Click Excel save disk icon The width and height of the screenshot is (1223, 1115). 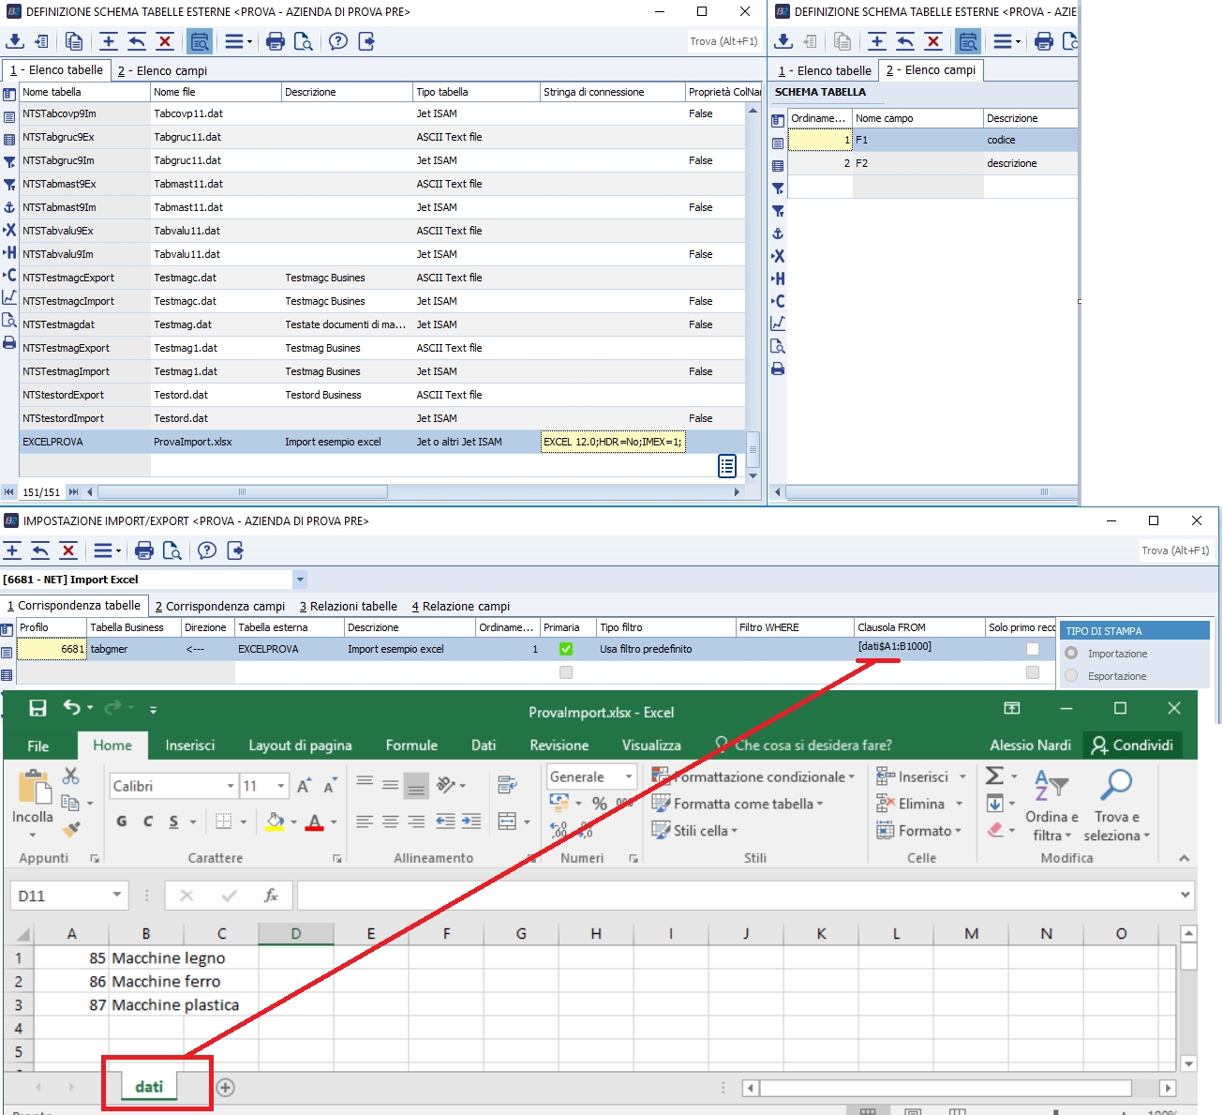tap(37, 708)
